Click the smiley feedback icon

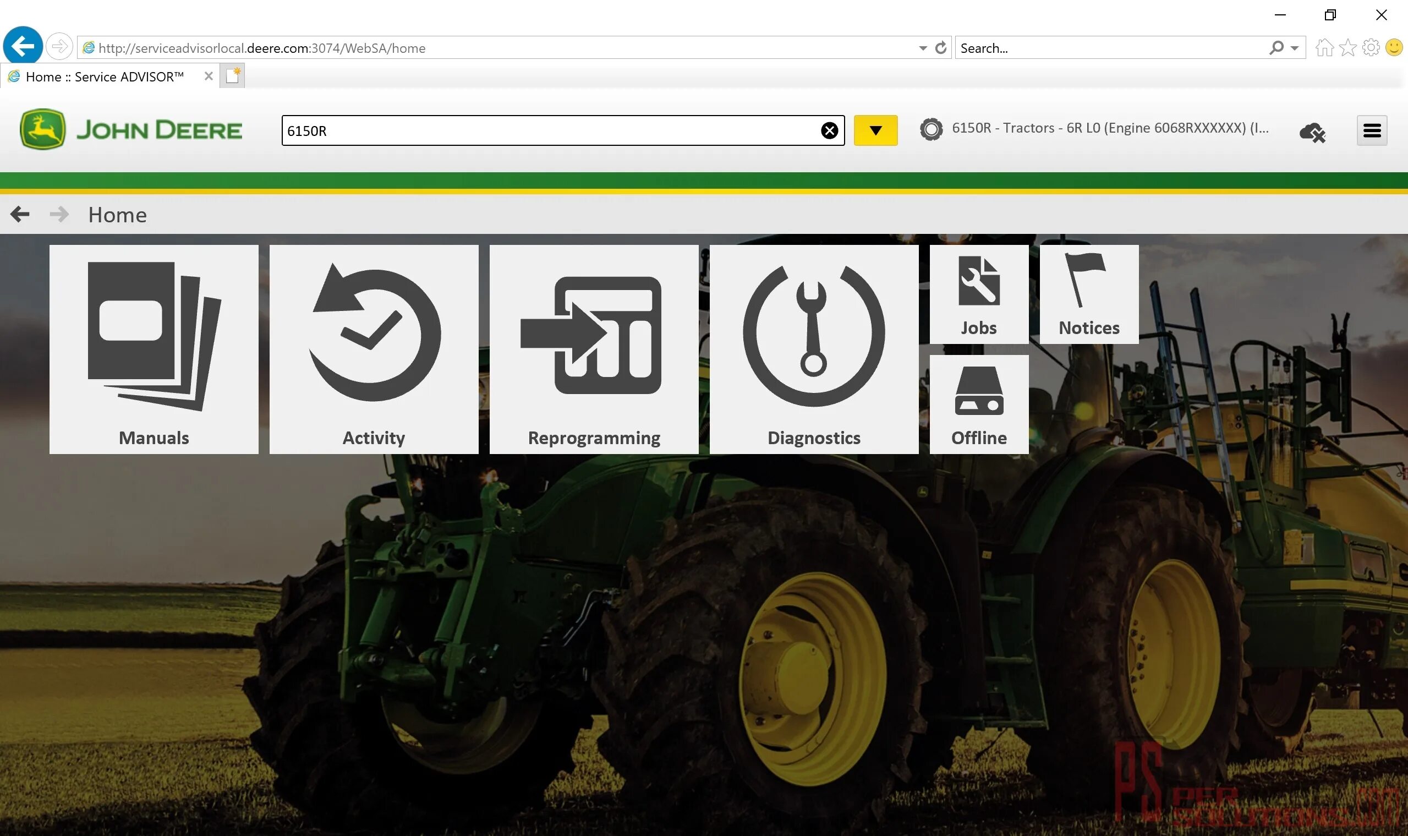pyautogui.click(x=1394, y=47)
